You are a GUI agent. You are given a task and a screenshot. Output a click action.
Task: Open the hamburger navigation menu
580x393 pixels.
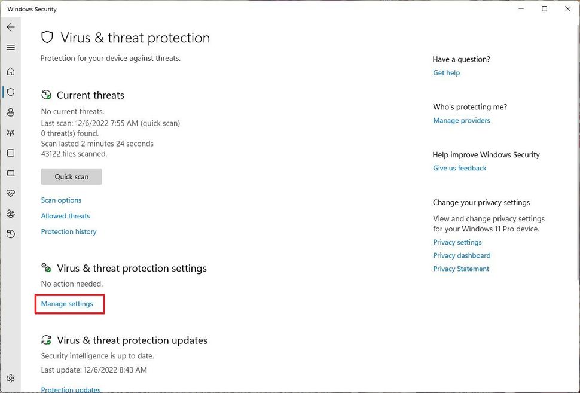pos(10,47)
